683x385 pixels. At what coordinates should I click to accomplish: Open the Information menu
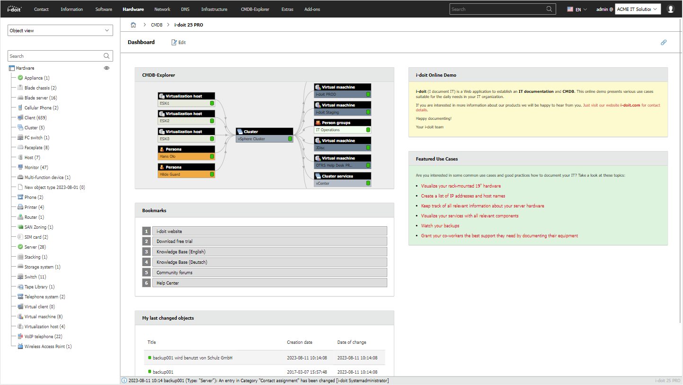click(x=72, y=9)
